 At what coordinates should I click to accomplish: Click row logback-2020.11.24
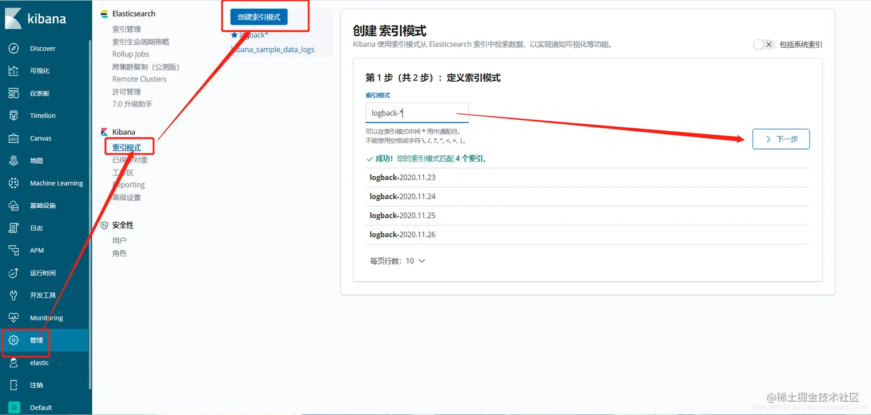click(x=587, y=196)
